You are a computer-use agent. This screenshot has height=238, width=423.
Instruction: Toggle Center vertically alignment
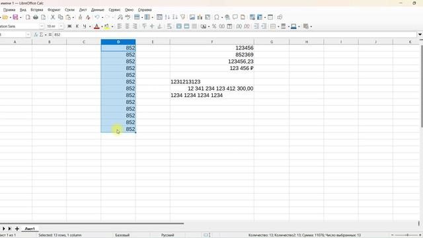152,26
